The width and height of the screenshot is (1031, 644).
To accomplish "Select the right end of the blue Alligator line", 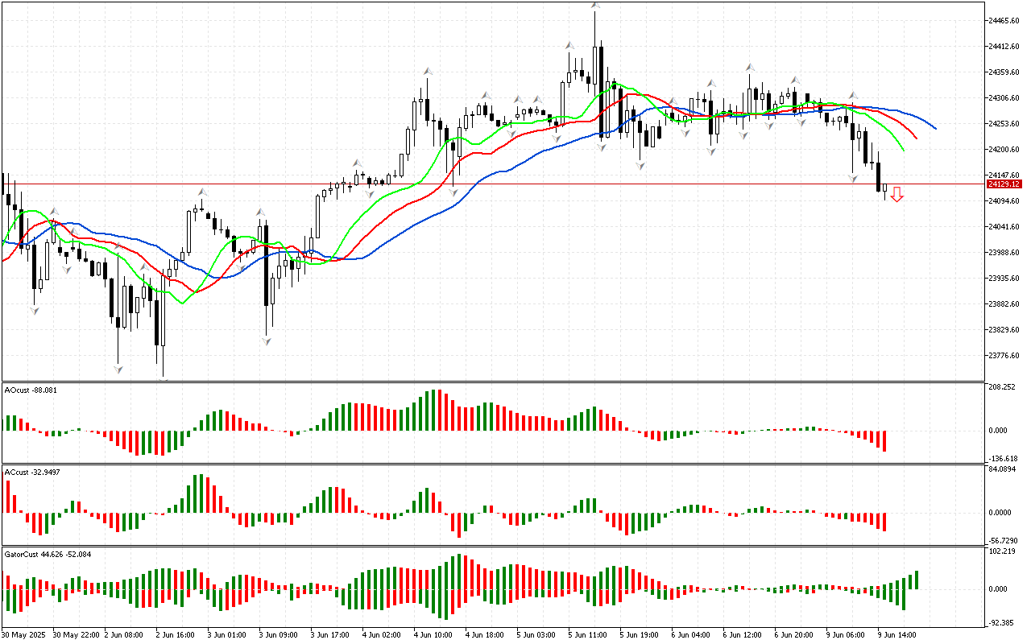I will point(934,128).
